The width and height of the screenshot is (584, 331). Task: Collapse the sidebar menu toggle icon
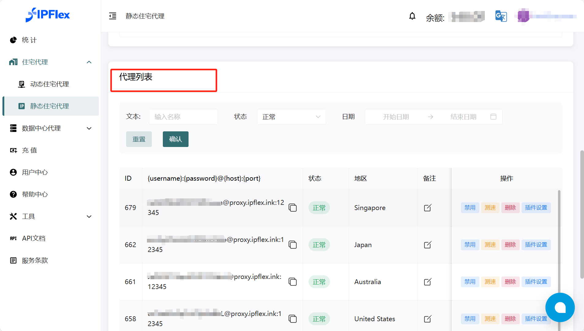coord(113,16)
